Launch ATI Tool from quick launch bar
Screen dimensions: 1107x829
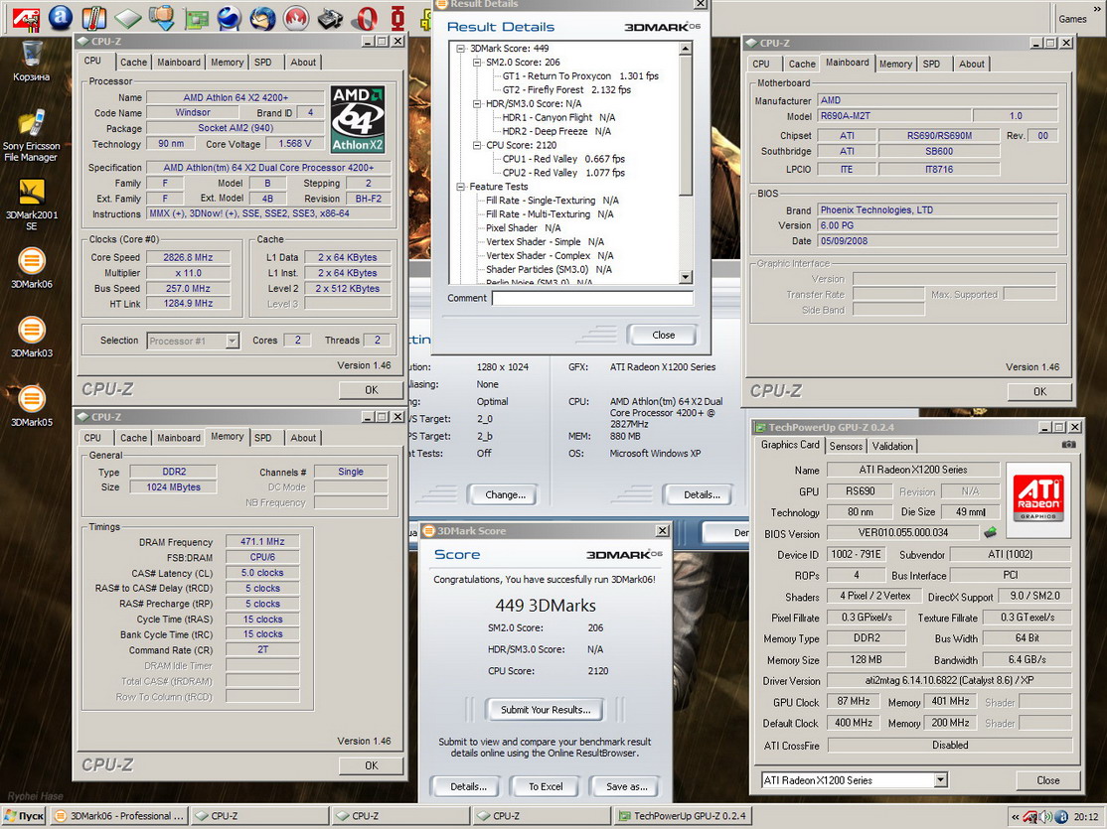tap(26, 19)
